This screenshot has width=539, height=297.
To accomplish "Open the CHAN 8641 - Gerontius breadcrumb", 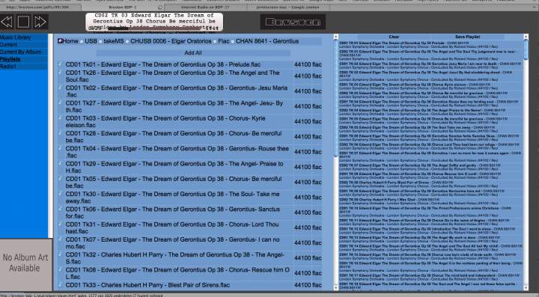I will click(267, 41).
